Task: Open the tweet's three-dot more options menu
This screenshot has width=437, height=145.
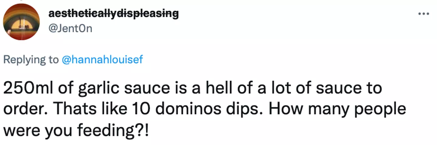Action: tap(424, 14)
